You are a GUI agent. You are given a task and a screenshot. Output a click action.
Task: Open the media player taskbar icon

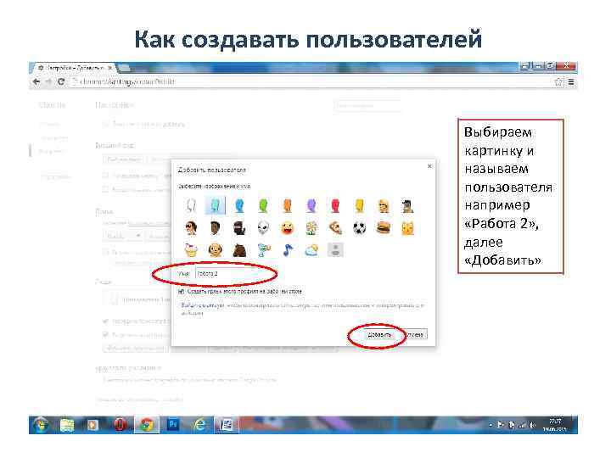pos(92,425)
